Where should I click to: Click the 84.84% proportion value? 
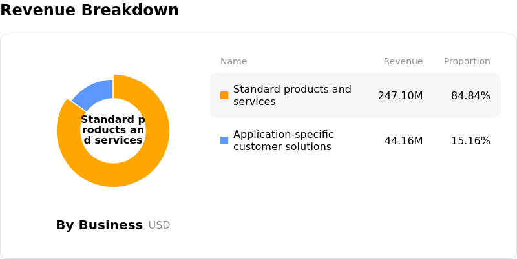pyautogui.click(x=470, y=95)
